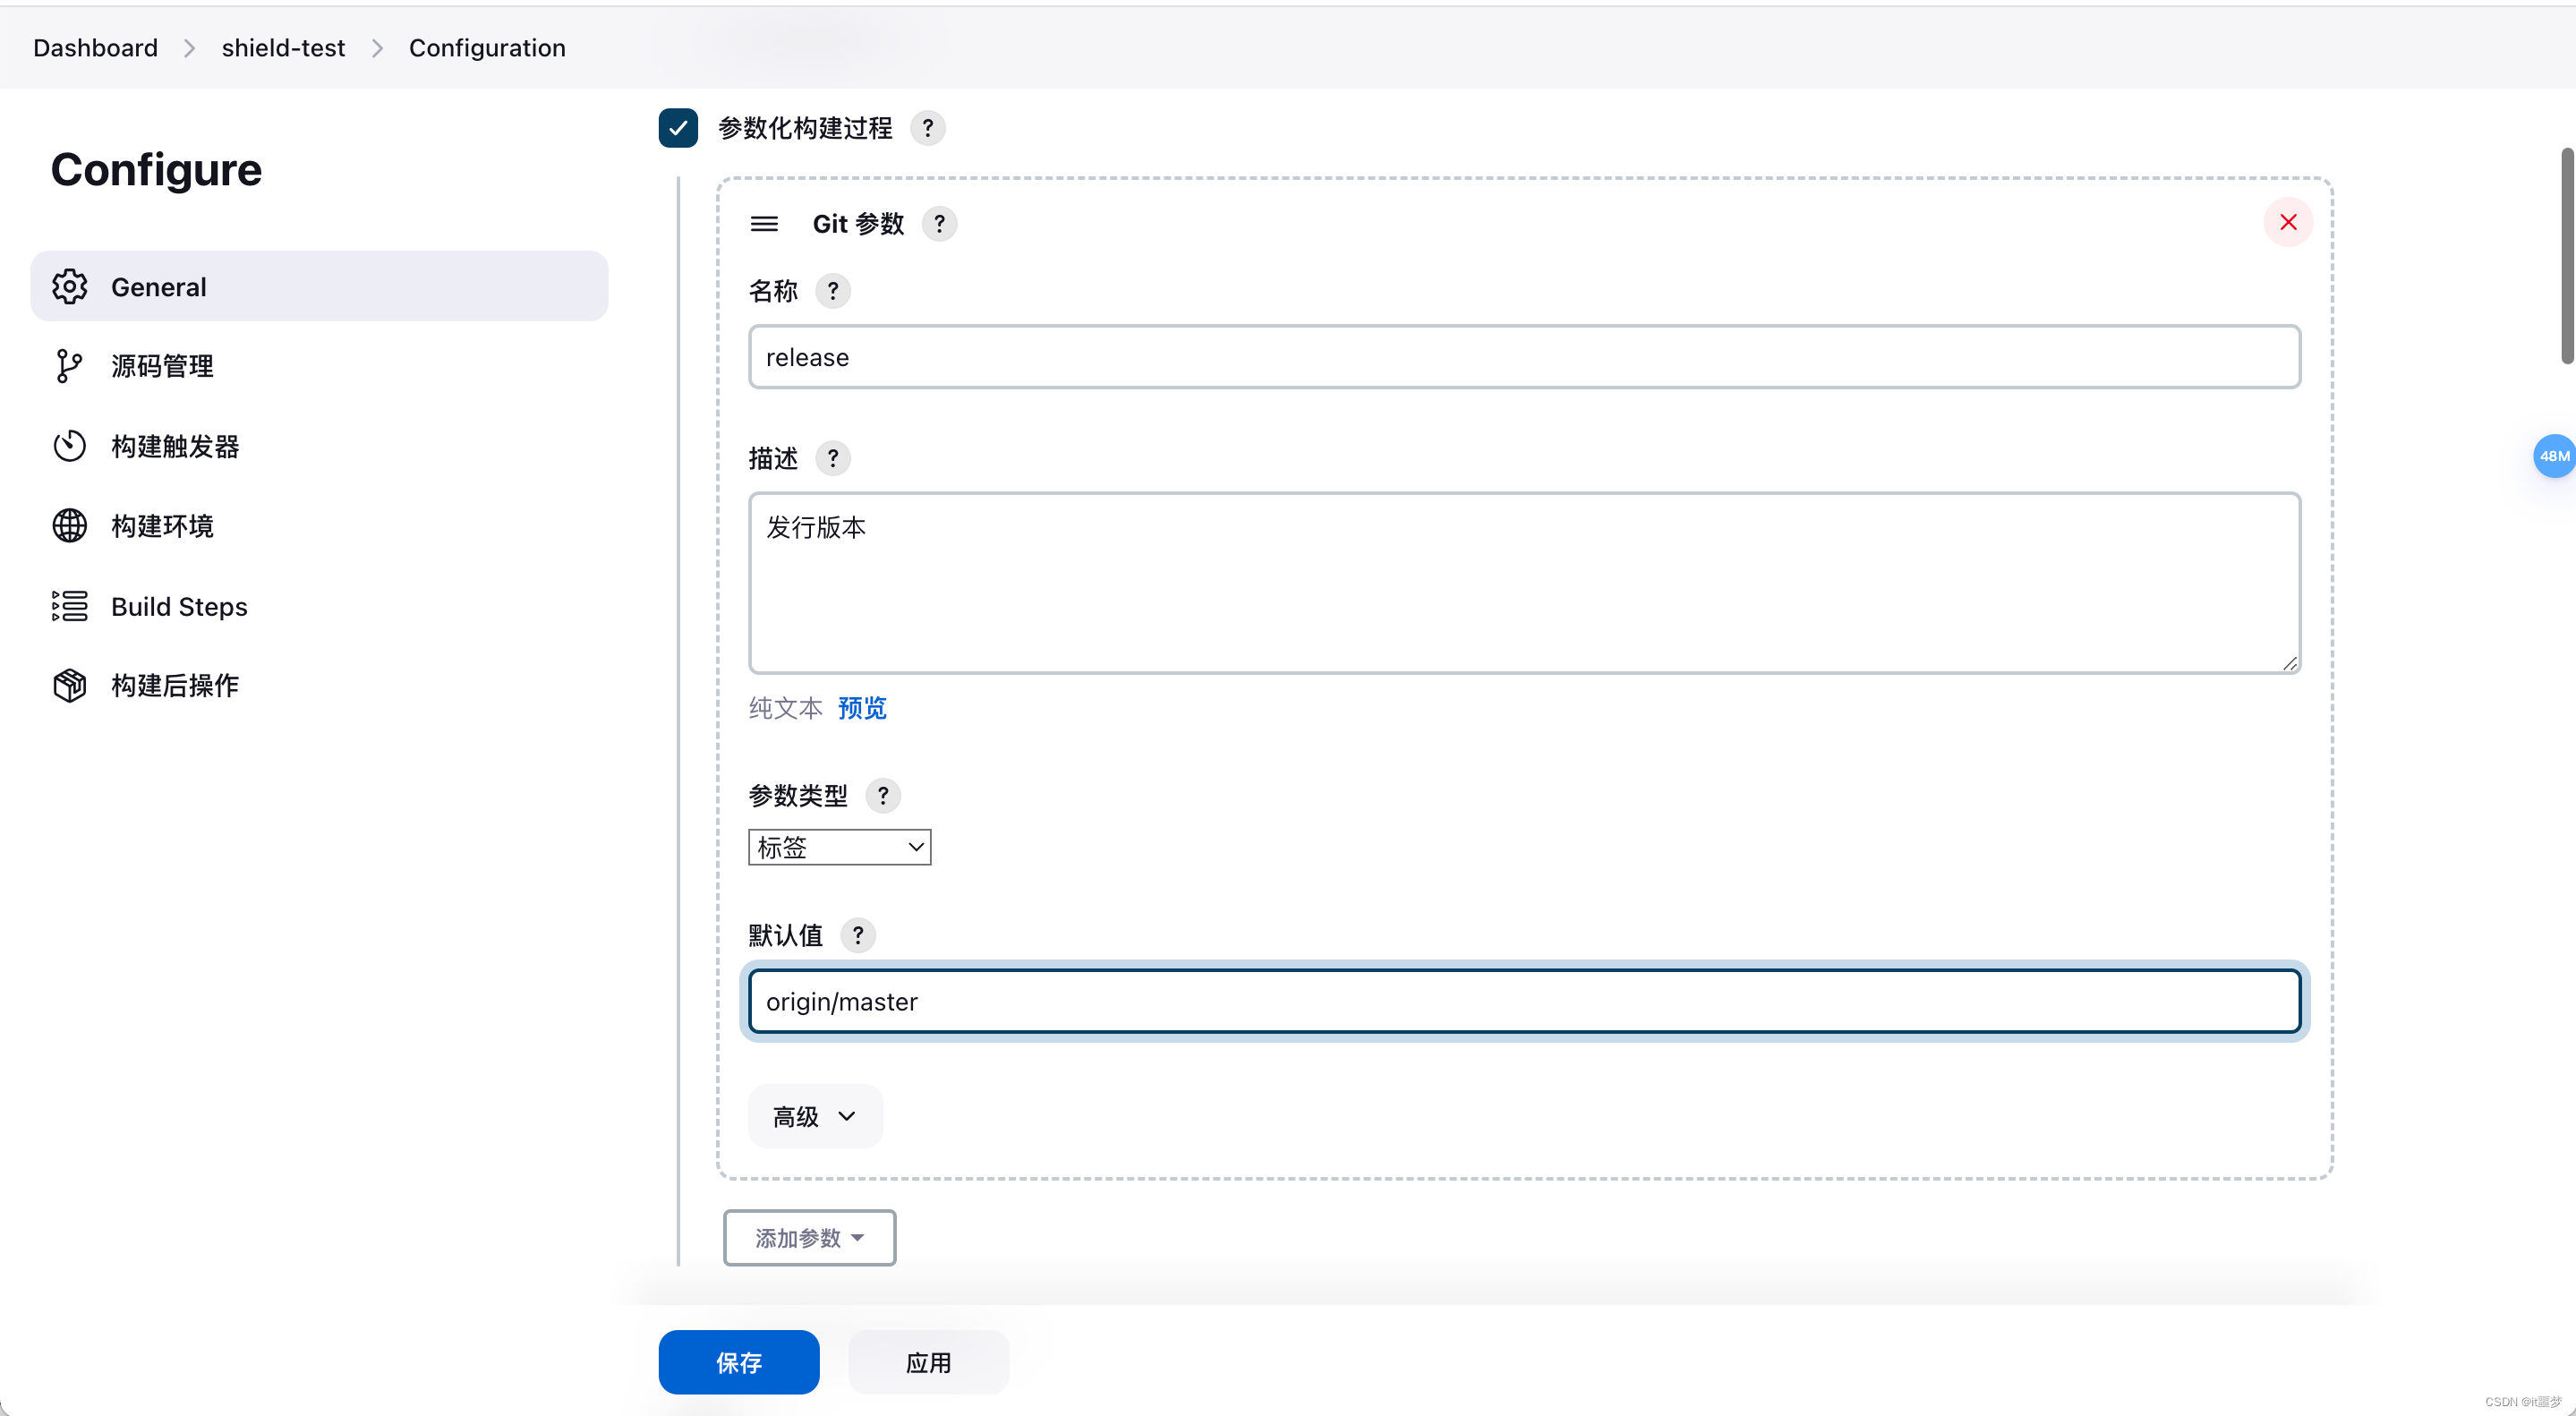Go back to Dashboard breadcrumb
Screen dimensions: 2576x1416
pos(95,47)
